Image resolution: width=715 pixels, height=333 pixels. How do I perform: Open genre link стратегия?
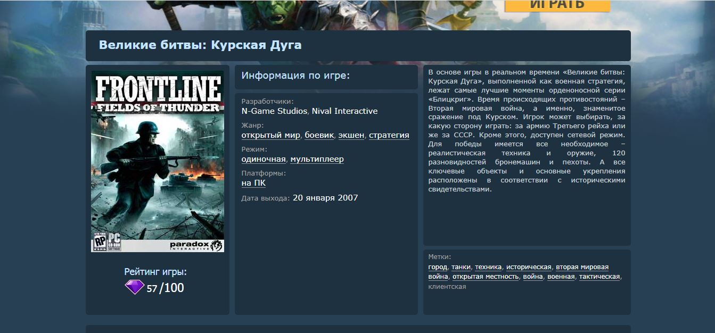(x=389, y=135)
